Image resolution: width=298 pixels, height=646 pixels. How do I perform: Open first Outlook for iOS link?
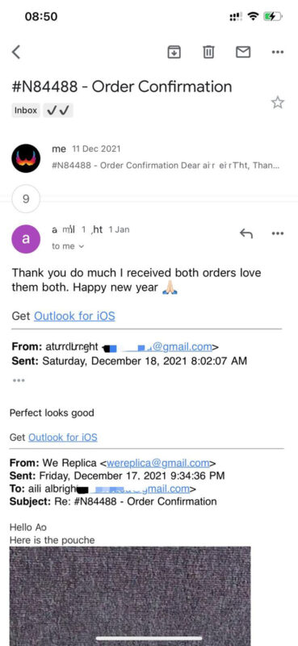pyautogui.click(x=74, y=316)
